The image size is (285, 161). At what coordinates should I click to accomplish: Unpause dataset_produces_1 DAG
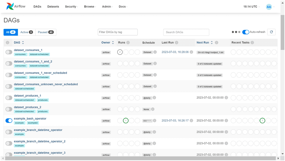click(9, 98)
